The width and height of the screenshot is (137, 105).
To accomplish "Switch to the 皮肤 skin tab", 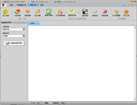I will (42, 5).
